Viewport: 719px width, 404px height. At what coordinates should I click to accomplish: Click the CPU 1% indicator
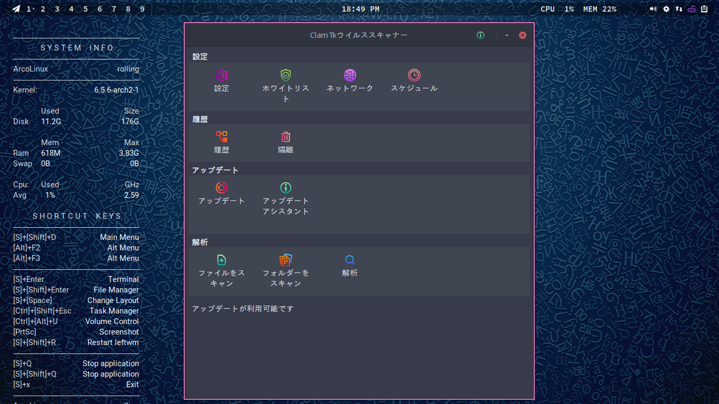(557, 9)
